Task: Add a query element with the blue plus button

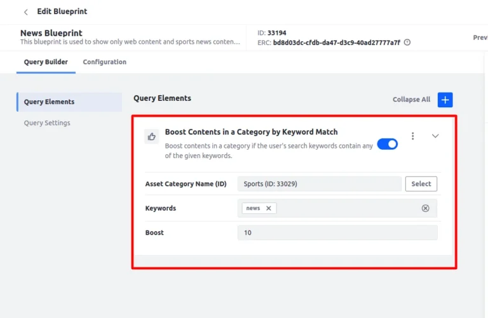Action: pyautogui.click(x=445, y=100)
